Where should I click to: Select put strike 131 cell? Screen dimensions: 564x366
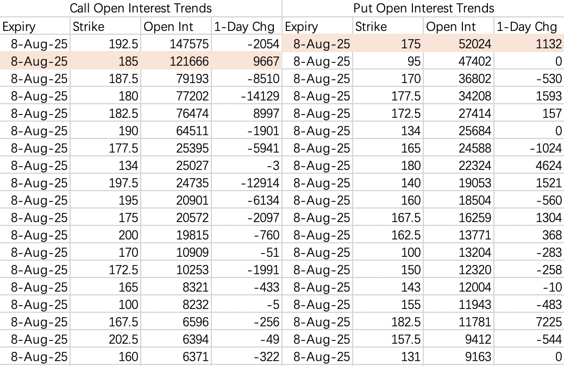tap(388, 357)
